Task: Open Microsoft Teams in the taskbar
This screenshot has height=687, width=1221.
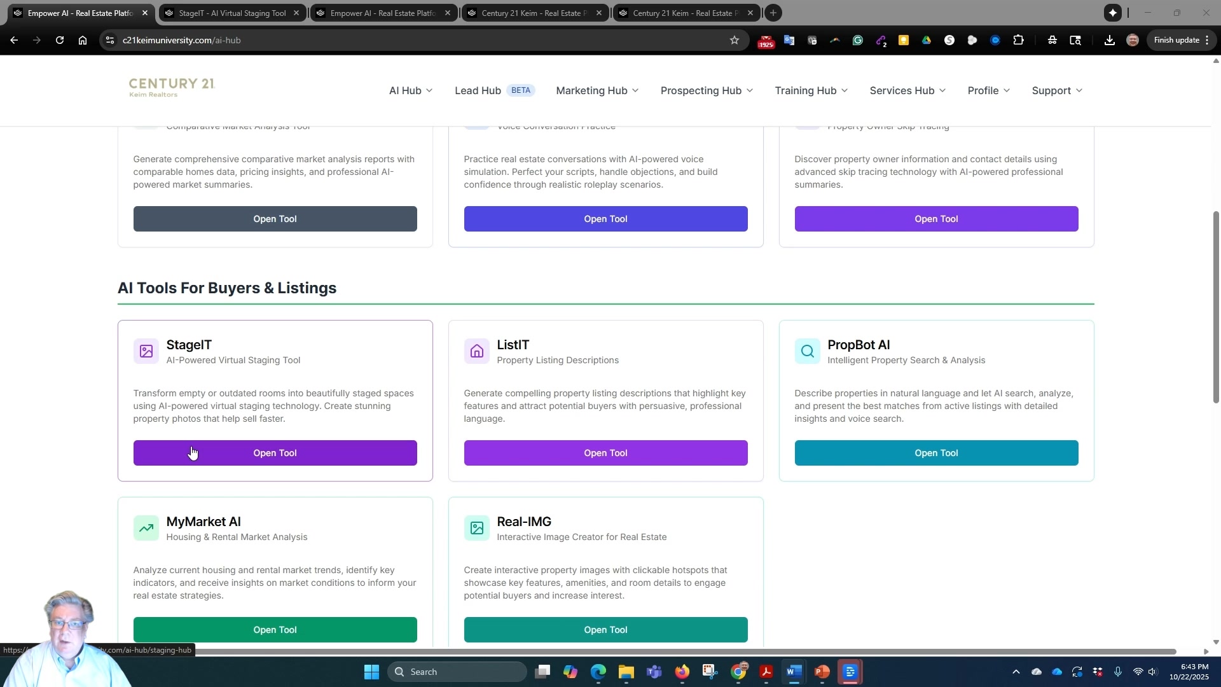Action: pyautogui.click(x=654, y=672)
